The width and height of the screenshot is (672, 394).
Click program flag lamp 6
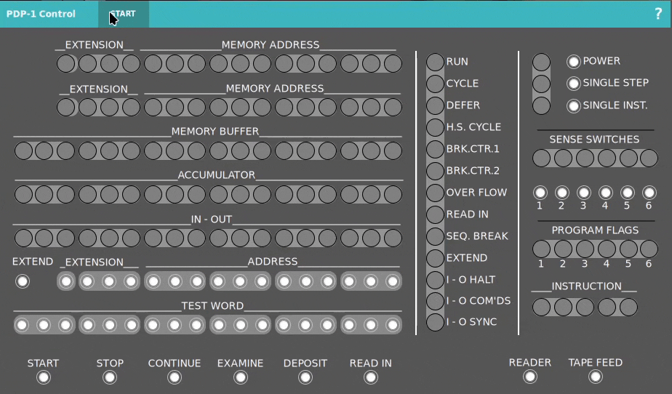pos(649,249)
